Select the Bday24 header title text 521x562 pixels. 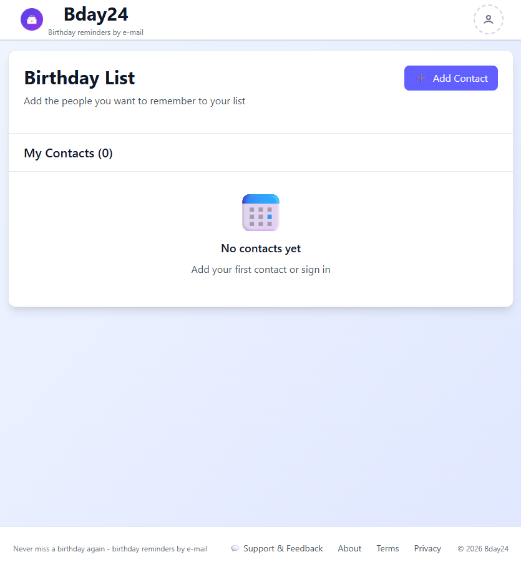coord(95,14)
